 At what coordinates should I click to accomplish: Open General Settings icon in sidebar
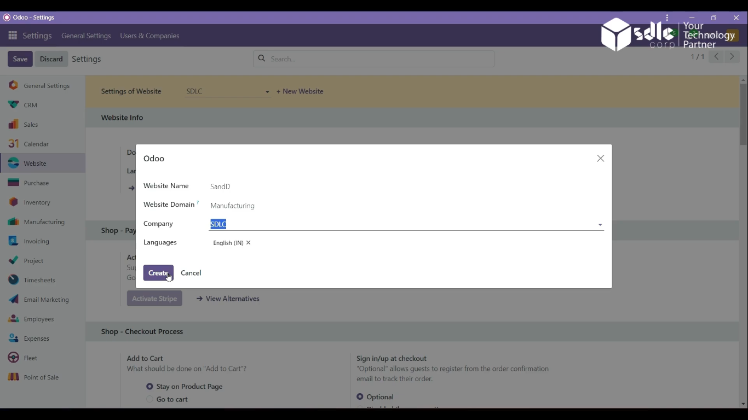pyautogui.click(x=13, y=85)
